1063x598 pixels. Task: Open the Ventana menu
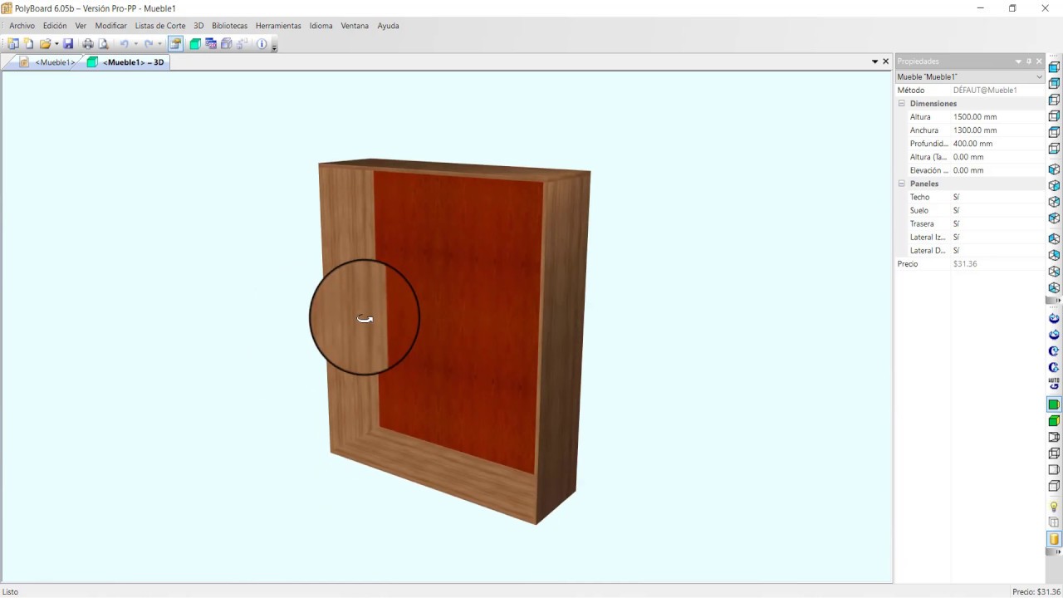(355, 26)
